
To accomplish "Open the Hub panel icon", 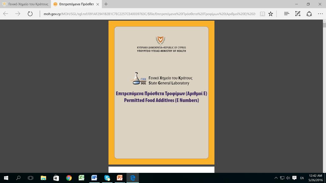I will point(287,14).
